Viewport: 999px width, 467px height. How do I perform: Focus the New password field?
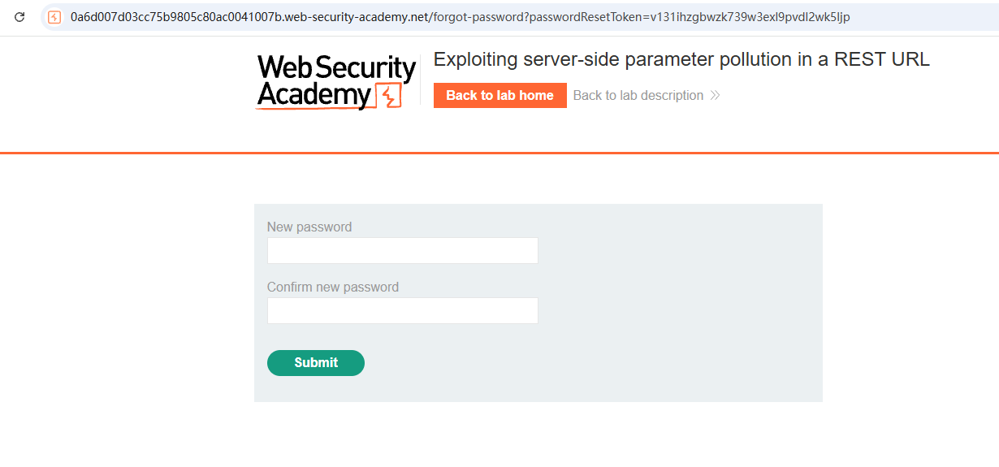pos(402,250)
